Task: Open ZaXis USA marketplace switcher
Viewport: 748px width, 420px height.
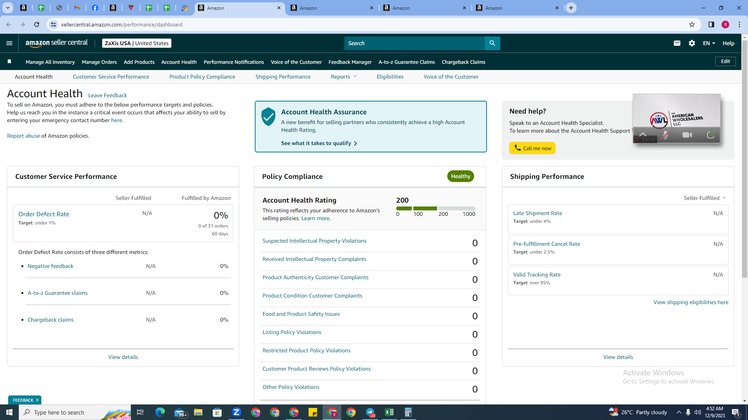Action: click(x=137, y=43)
